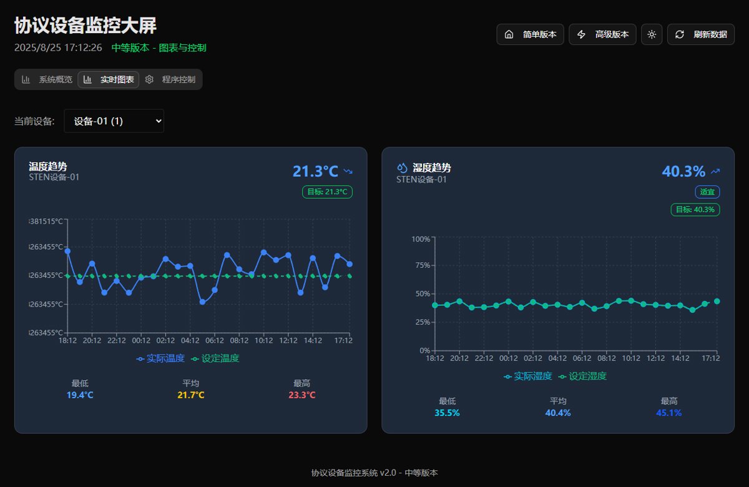Click the gear icon in 程序控制 tab
Image resolution: width=749 pixels, height=487 pixels.
point(149,79)
